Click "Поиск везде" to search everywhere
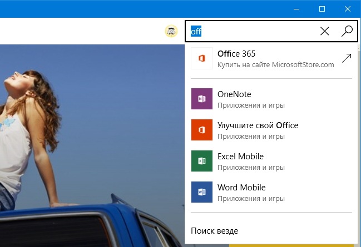 pos(215,231)
